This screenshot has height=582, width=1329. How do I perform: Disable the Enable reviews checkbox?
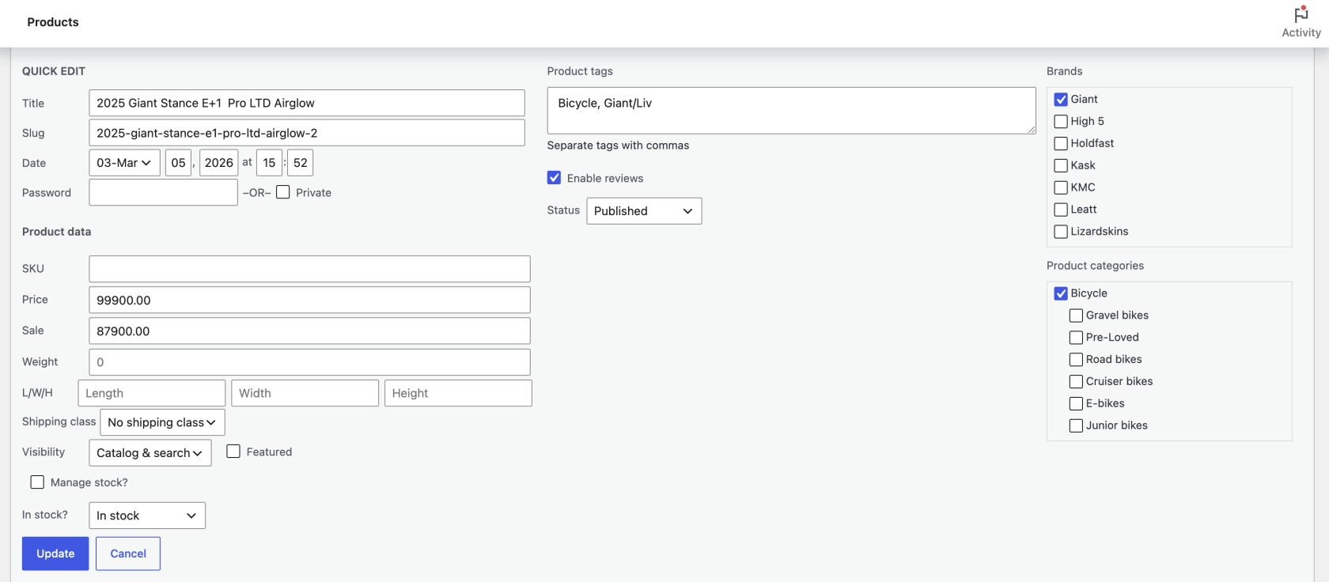[554, 178]
